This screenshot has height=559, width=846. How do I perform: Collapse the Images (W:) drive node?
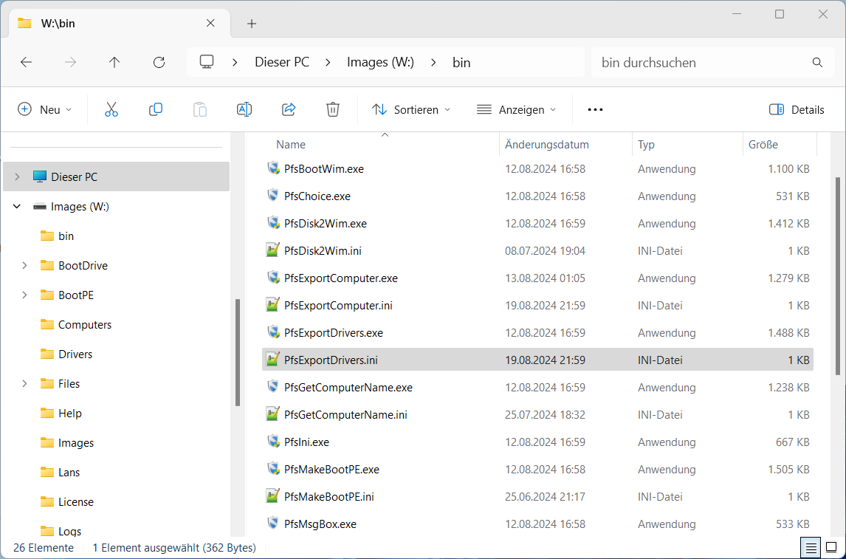(x=17, y=207)
